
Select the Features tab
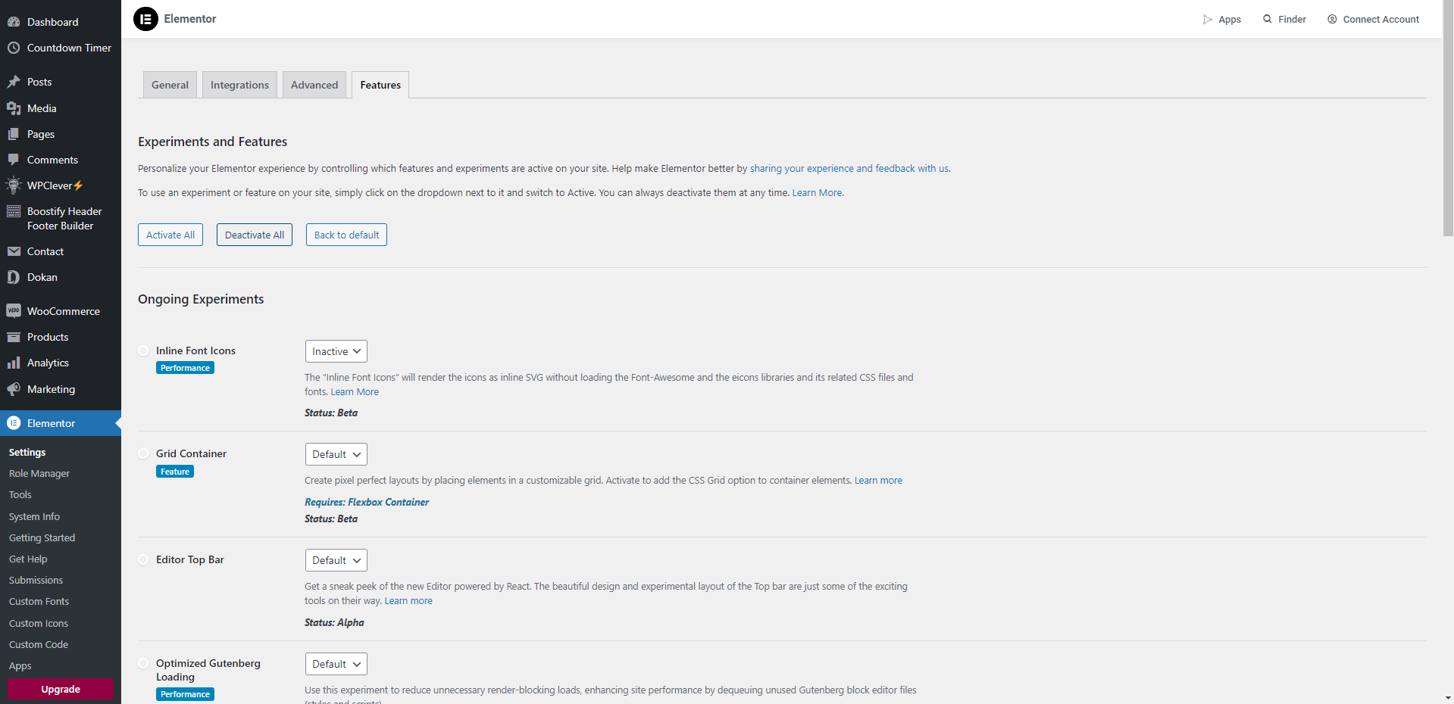click(380, 85)
